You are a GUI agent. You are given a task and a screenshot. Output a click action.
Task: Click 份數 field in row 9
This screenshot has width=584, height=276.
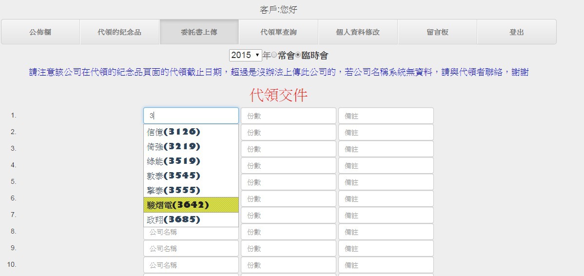click(289, 248)
